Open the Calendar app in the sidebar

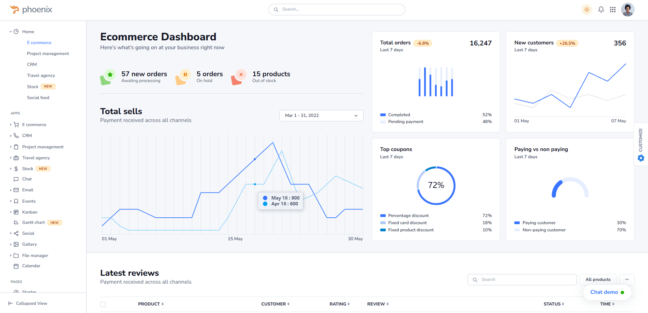coord(31,266)
